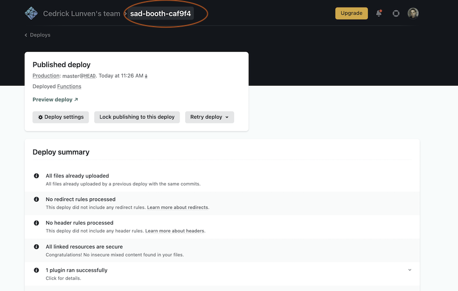Click info icon beside All files already uploaded

pos(36,176)
